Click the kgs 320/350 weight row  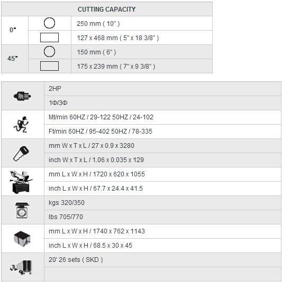163,203
